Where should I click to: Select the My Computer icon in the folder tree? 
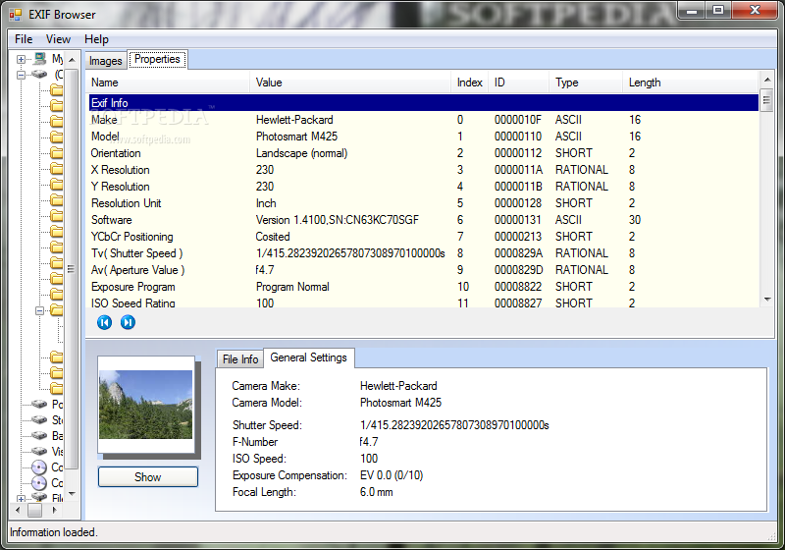[x=40, y=59]
